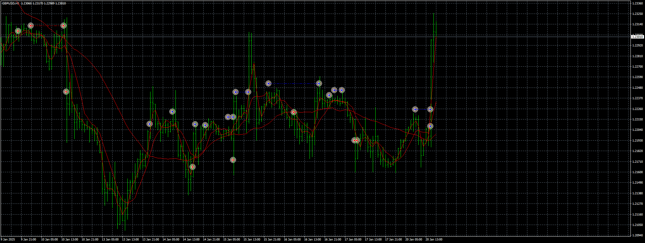The width and height of the screenshot is (645, 243).
Task: Click price axis label 1.22480
Action: (x=637, y=88)
